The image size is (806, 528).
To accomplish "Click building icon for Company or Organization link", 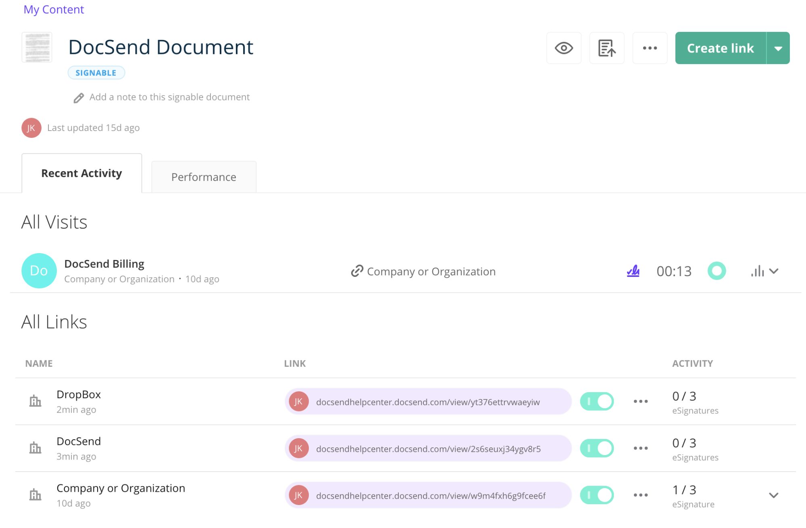I will [35, 495].
